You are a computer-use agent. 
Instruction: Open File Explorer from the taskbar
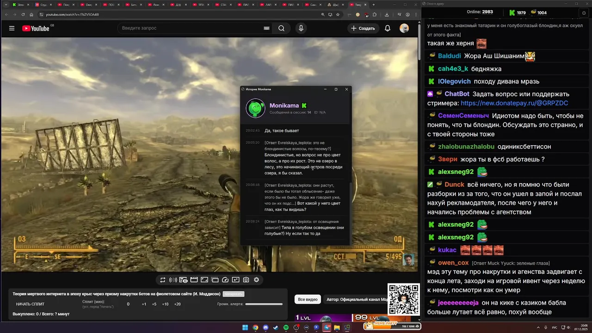point(337,327)
